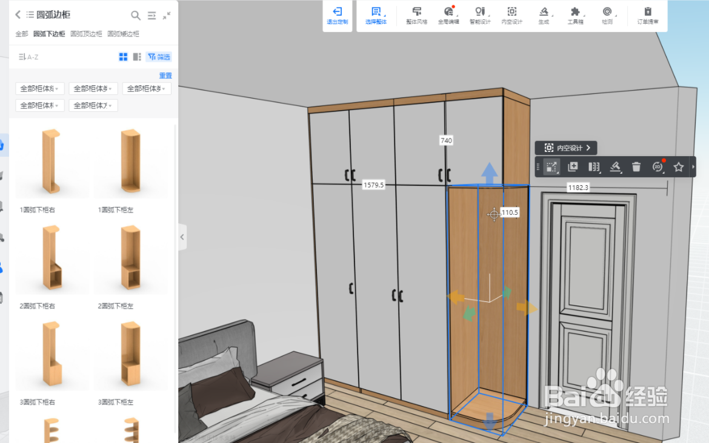Delete the selected cabinet with the trash icon
709x443 pixels.
point(636,167)
